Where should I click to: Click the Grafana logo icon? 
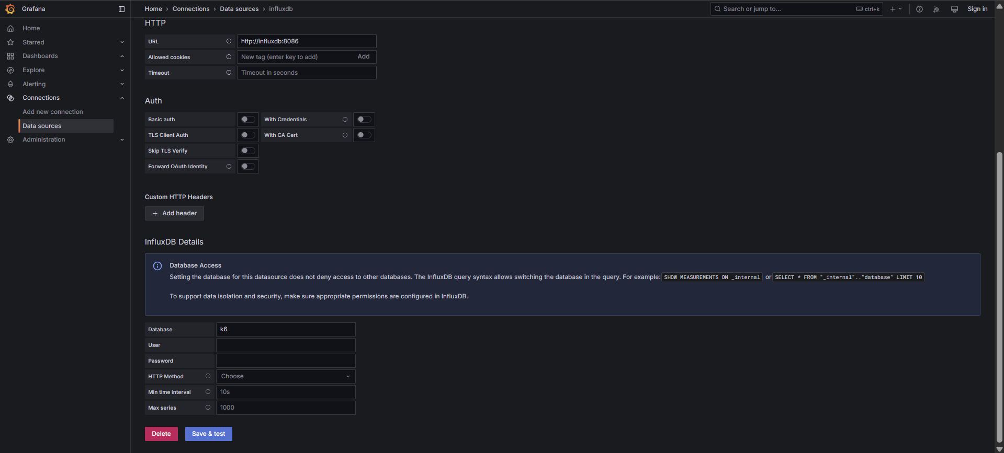point(10,9)
